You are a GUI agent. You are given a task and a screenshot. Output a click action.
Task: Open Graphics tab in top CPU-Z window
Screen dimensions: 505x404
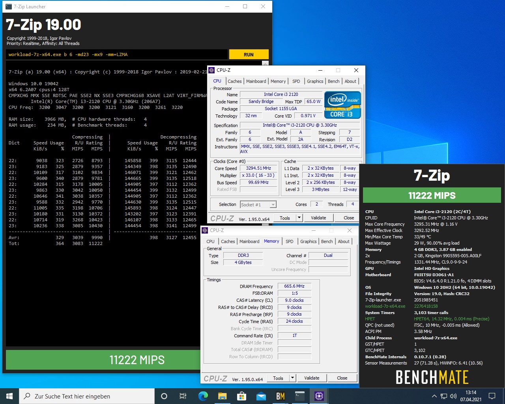(315, 81)
